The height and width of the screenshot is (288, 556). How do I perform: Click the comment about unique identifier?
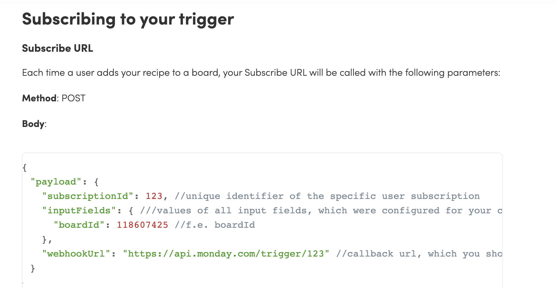[x=327, y=196]
